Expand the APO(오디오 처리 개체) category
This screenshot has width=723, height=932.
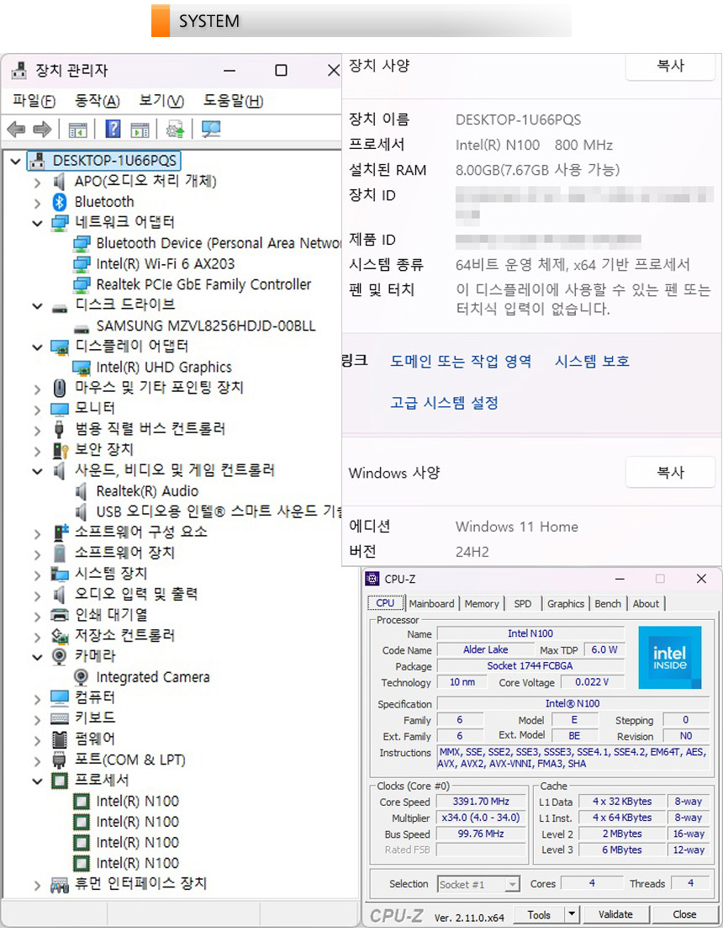click(x=38, y=182)
